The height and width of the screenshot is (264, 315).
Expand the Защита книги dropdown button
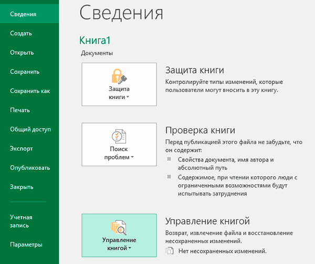tap(119, 84)
